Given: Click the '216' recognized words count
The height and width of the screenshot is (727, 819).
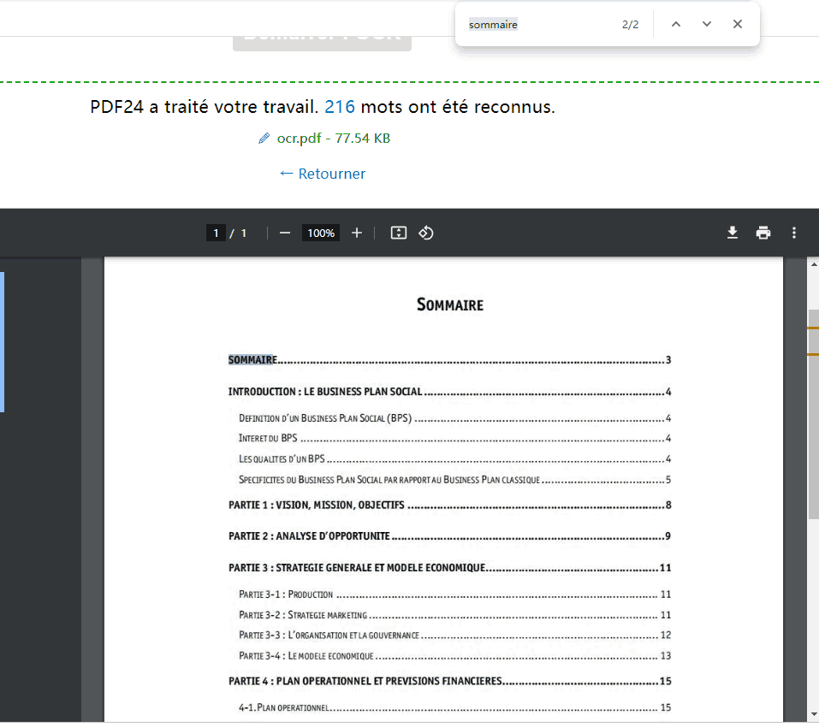Looking at the screenshot, I should point(340,107).
